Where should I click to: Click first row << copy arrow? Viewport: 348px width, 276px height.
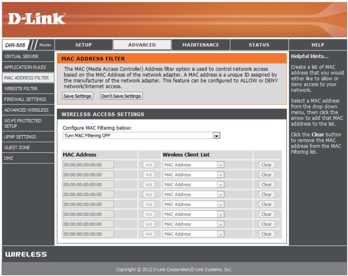[149, 165]
